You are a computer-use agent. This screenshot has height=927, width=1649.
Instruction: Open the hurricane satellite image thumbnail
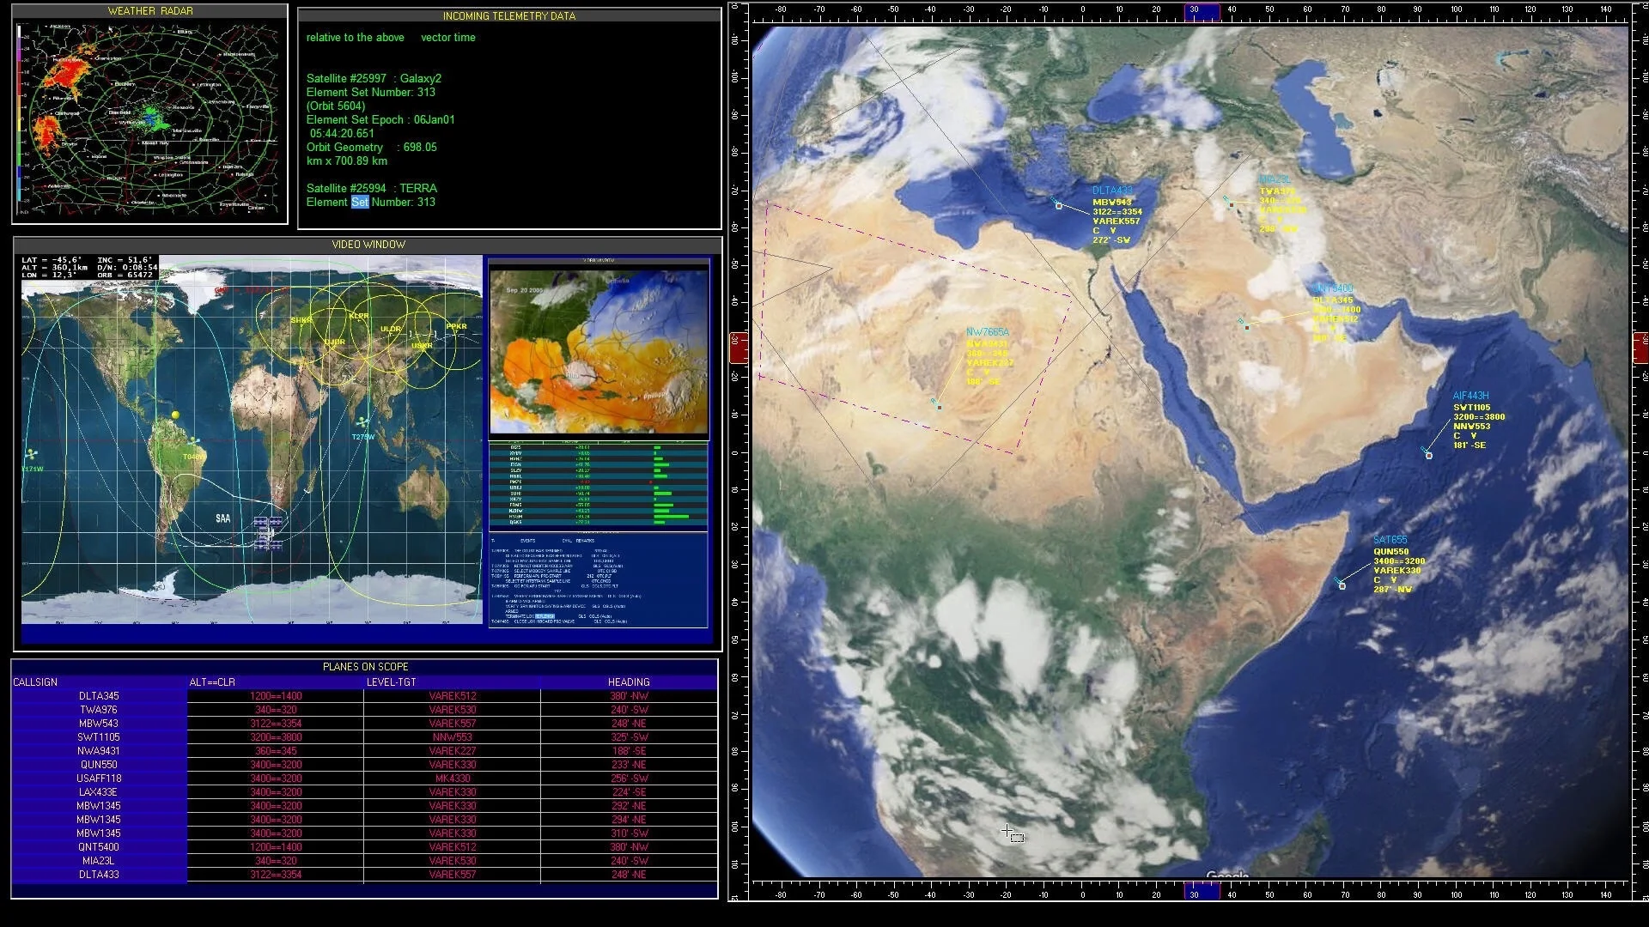point(599,352)
